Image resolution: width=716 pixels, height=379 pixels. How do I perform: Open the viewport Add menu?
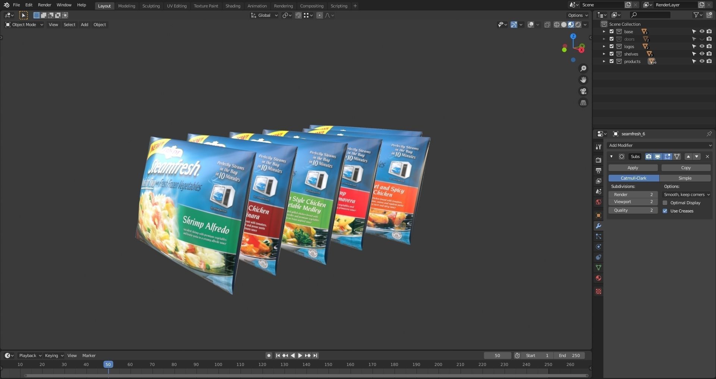(x=85, y=25)
